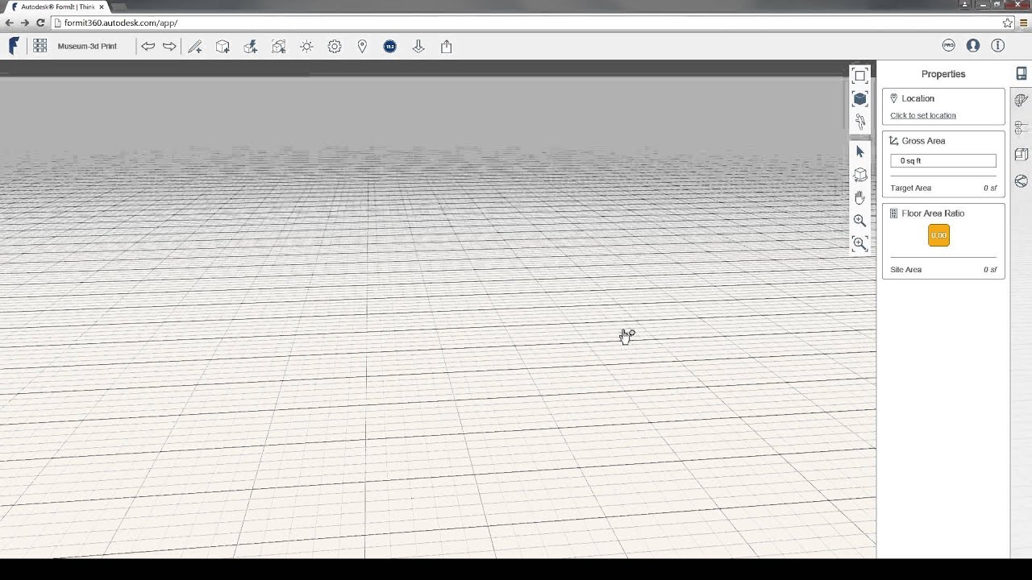Open the Properties palette tab icon
1032x580 pixels.
coord(1022,73)
